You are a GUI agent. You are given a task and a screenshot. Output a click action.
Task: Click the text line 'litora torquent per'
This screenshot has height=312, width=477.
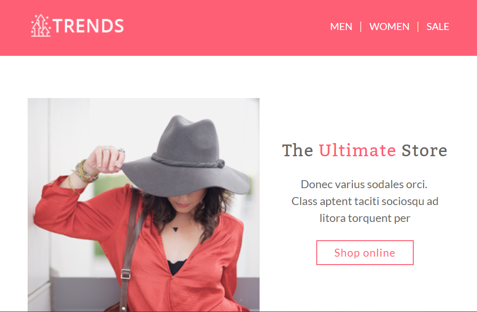pyautogui.click(x=365, y=219)
